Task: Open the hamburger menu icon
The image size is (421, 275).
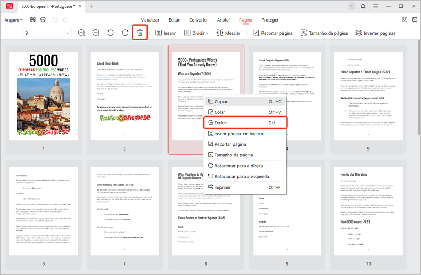Action: point(376,6)
